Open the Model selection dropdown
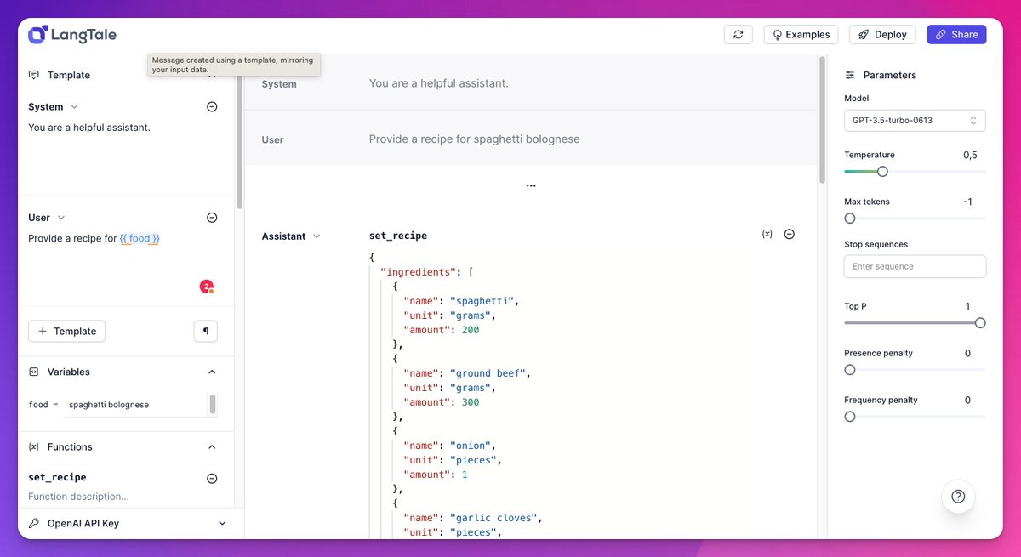This screenshot has width=1021, height=557. [915, 120]
